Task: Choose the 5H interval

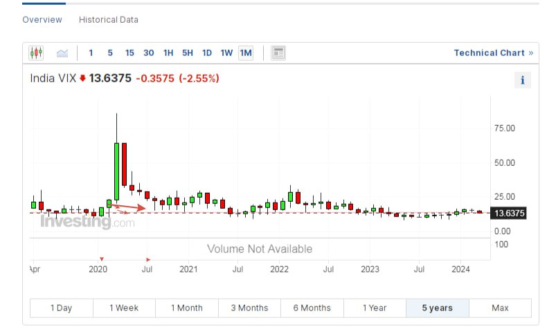Action: [x=188, y=53]
